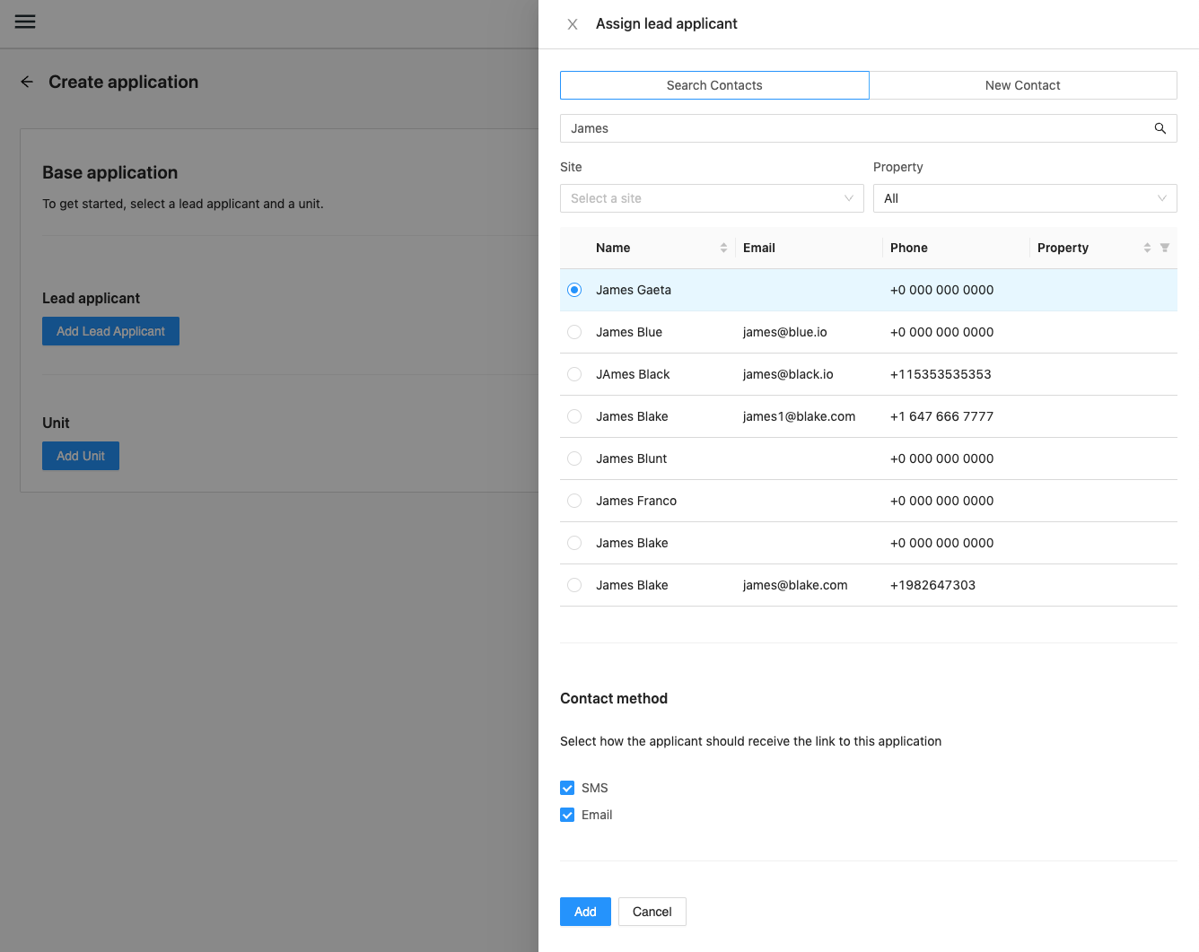Select James Blake with james1@blake.com
The image size is (1199, 952).
click(574, 416)
